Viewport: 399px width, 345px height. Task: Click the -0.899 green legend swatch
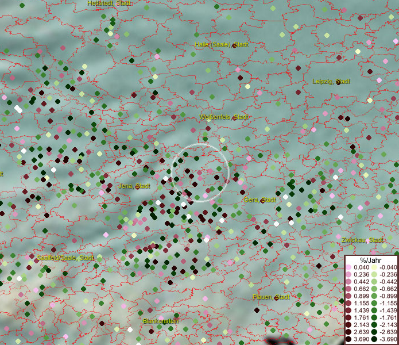pos(374,296)
